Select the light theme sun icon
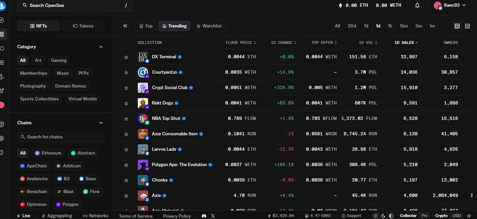 (x=376, y=216)
